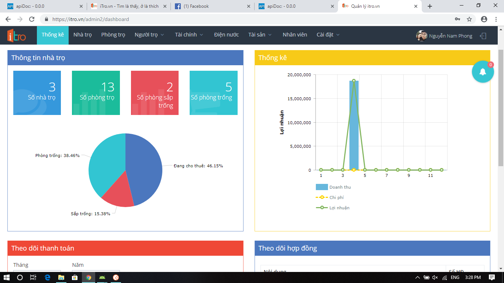The height and width of the screenshot is (283, 504).
Task: Toggle Lợi nhuận series in chart legend
Action: tap(332, 208)
